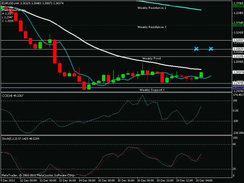The height and width of the screenshot is (183, 244).
Task: Click the Stochastic 80 level axis value
Action: tap(234, 144)
